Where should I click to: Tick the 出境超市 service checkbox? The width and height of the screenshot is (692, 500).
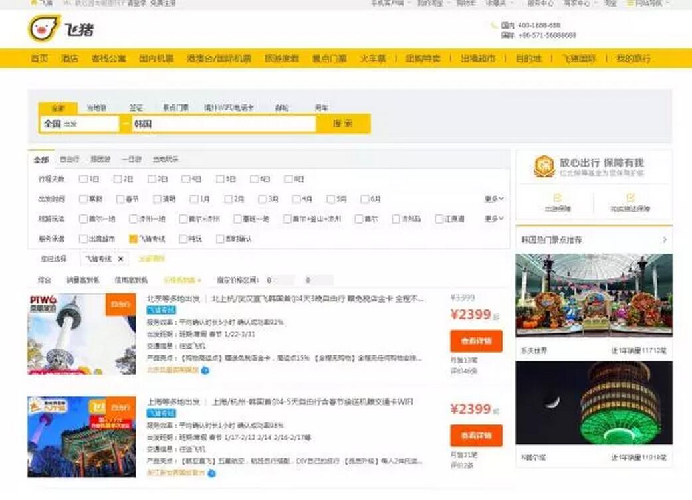click(83, 239)
